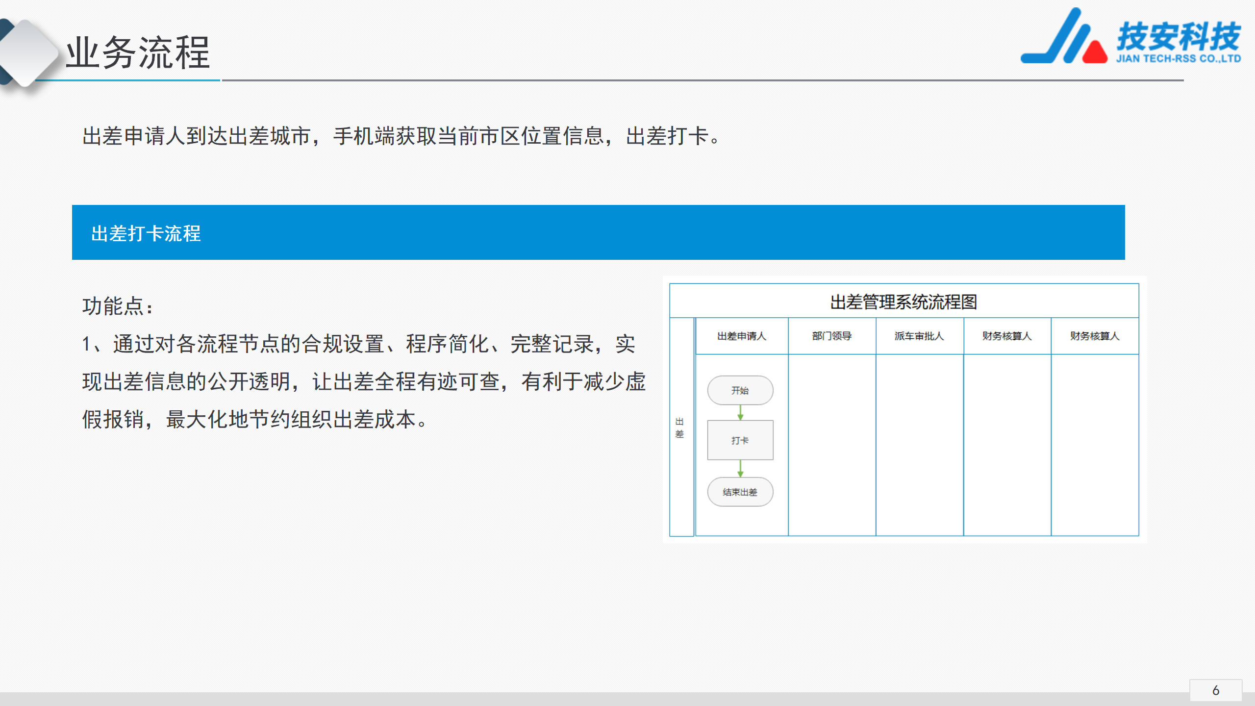Select the 打卡 process box
The height and width of the screenshot is (706, 1255).
(x=740, y=440)
